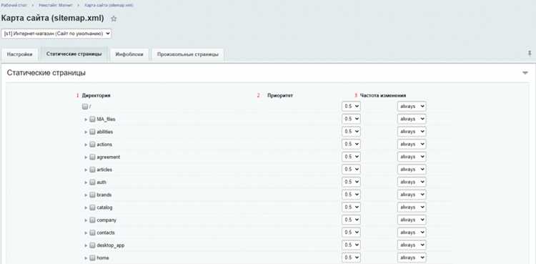The height and width of the screenshot is (264, 536).
Task: Open always dropdown in auth row
Action: [412, 182]
